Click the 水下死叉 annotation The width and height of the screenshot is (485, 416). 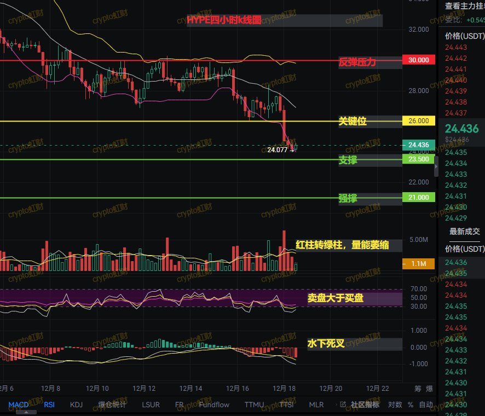326,343
